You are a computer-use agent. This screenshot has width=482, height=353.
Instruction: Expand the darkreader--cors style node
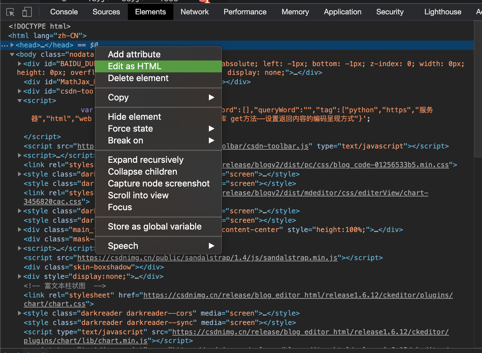(20, 313)
